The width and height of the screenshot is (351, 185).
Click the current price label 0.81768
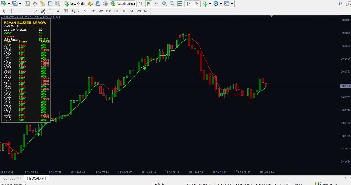coord(346,86)
